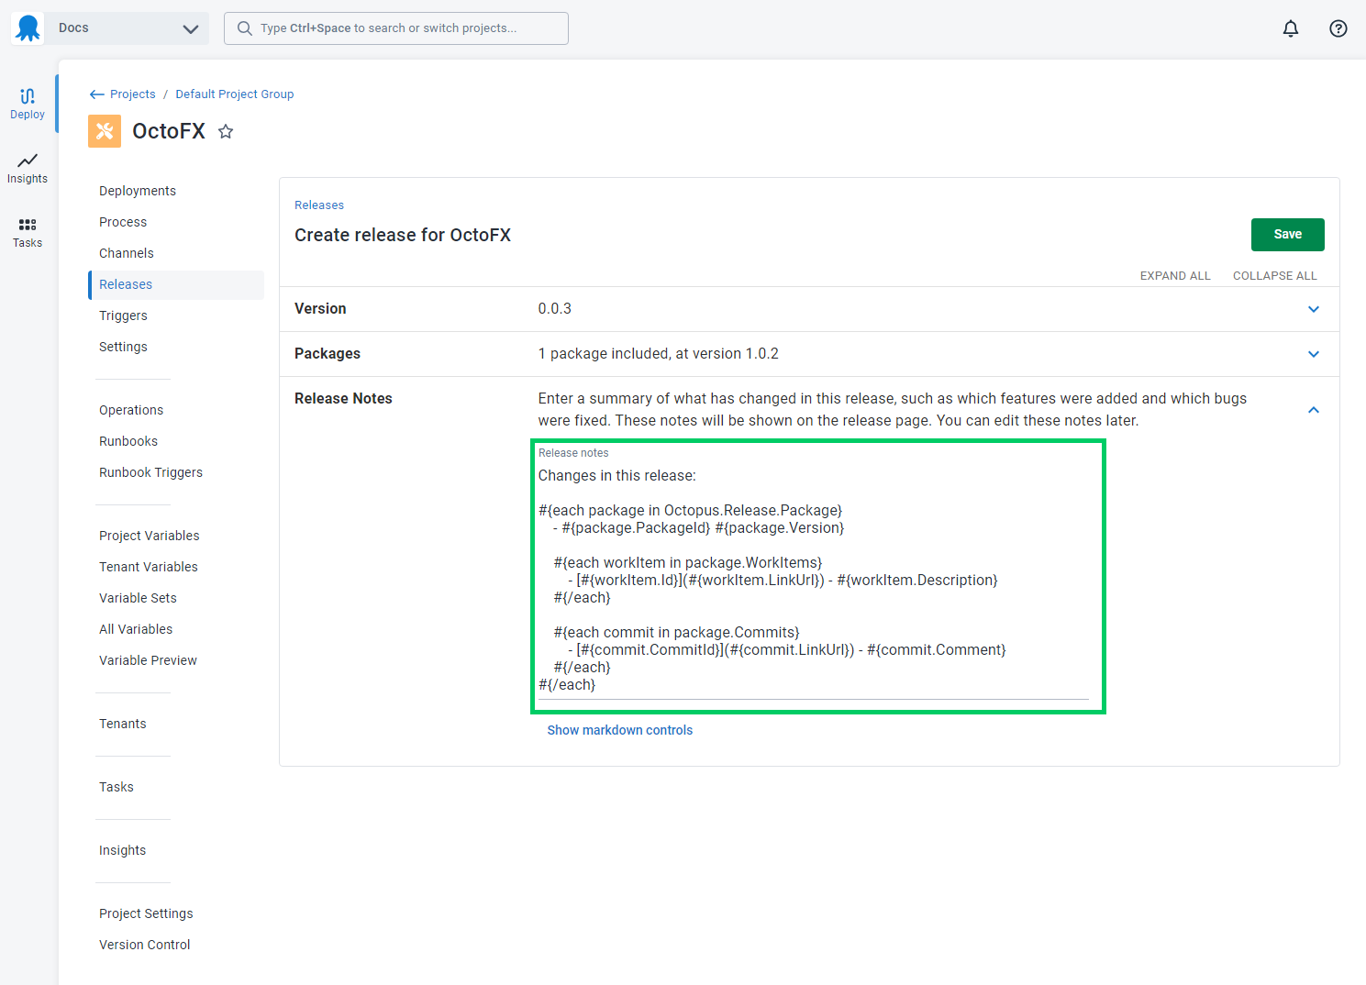Open Project Variables menu item

coord(149,536)
